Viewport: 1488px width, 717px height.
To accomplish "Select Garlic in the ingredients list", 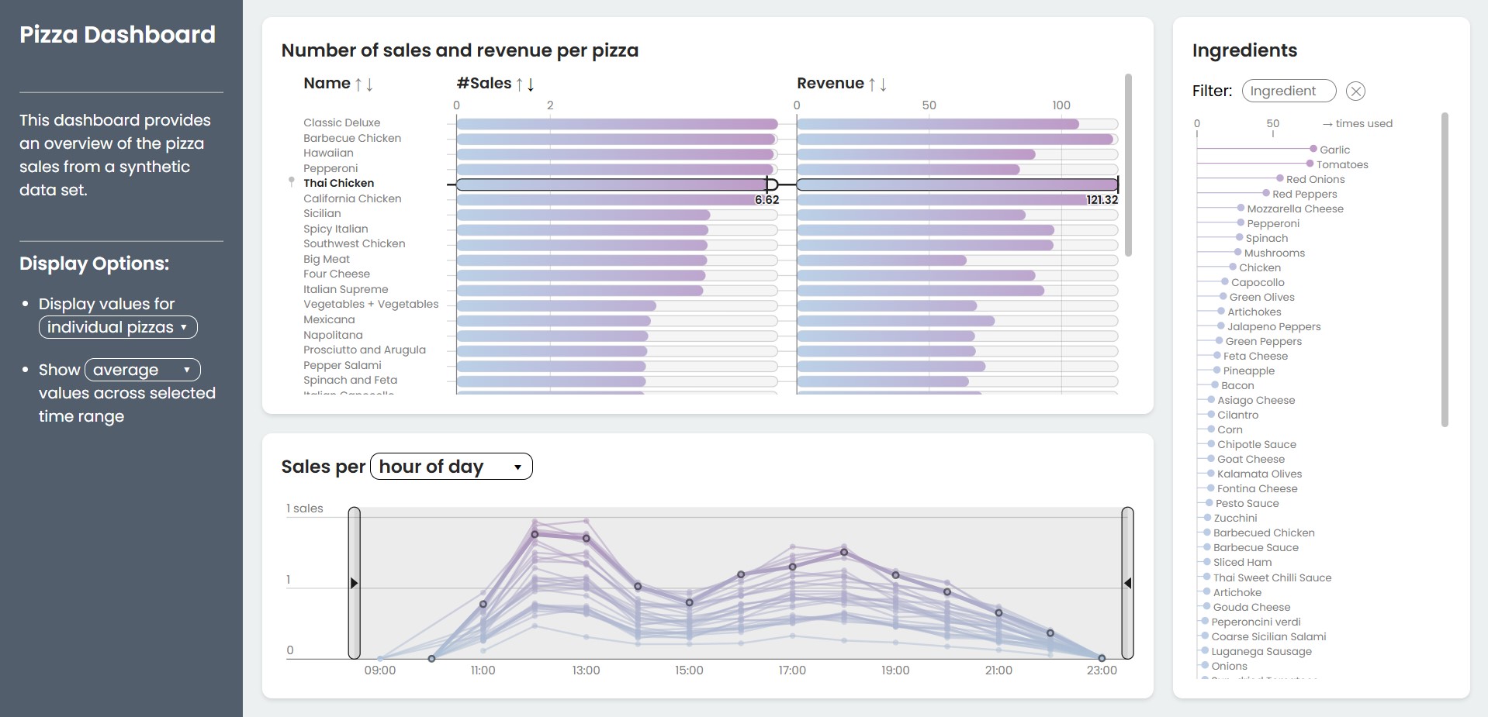I will pyautogui.click(x=1334, y=150).
